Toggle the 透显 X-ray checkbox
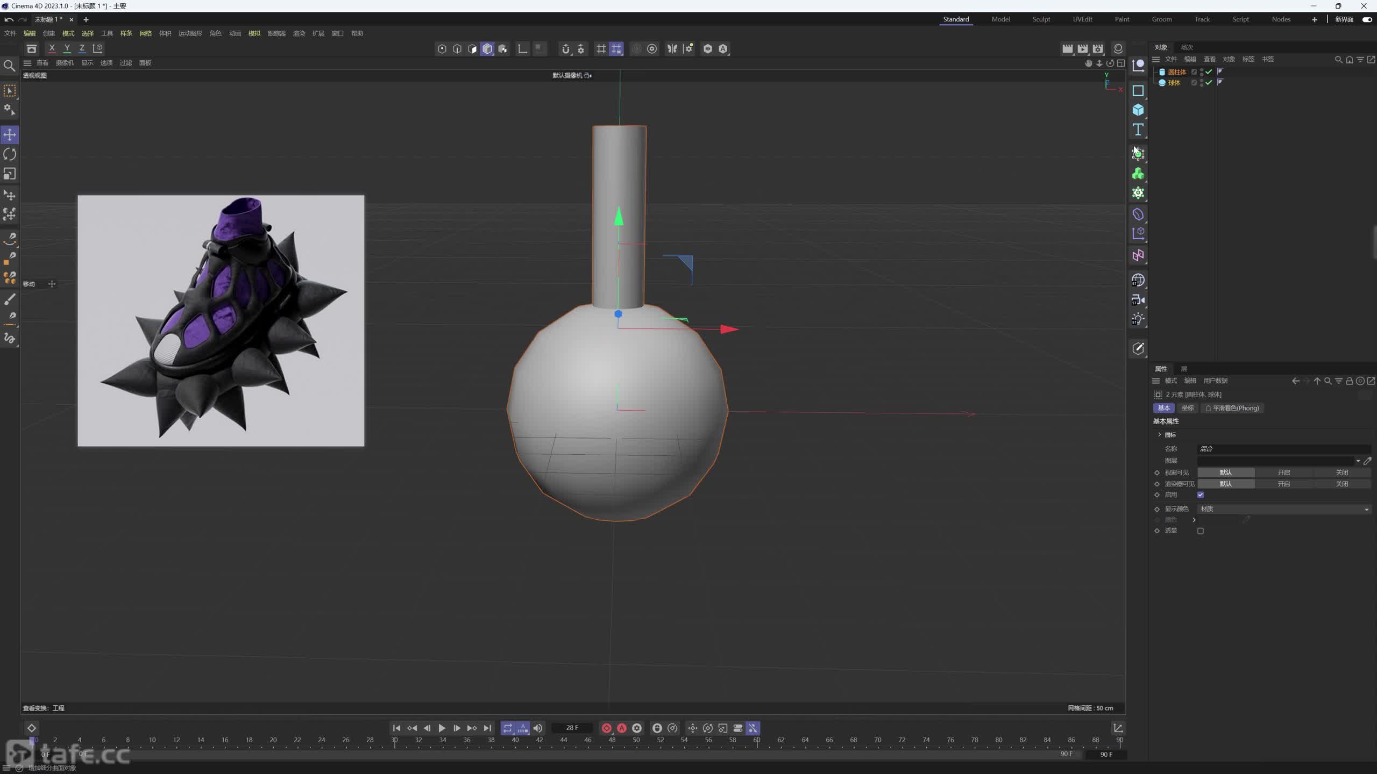 pyautogui.click(x=1201, y=531)
